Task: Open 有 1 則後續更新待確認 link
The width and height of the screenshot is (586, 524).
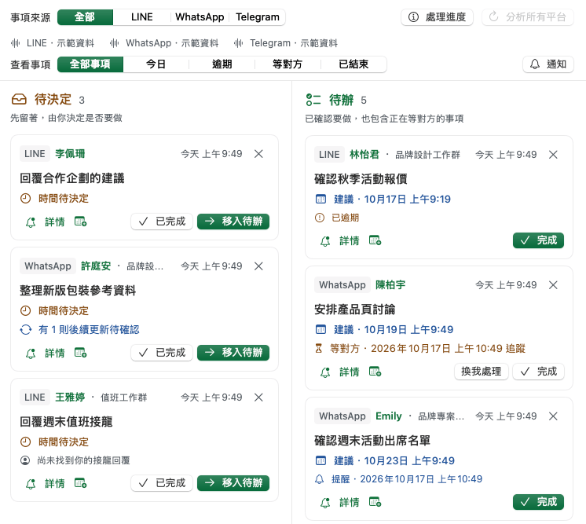Action: [79, 330]
